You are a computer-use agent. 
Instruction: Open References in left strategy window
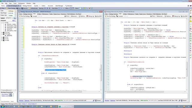[74, 16]
